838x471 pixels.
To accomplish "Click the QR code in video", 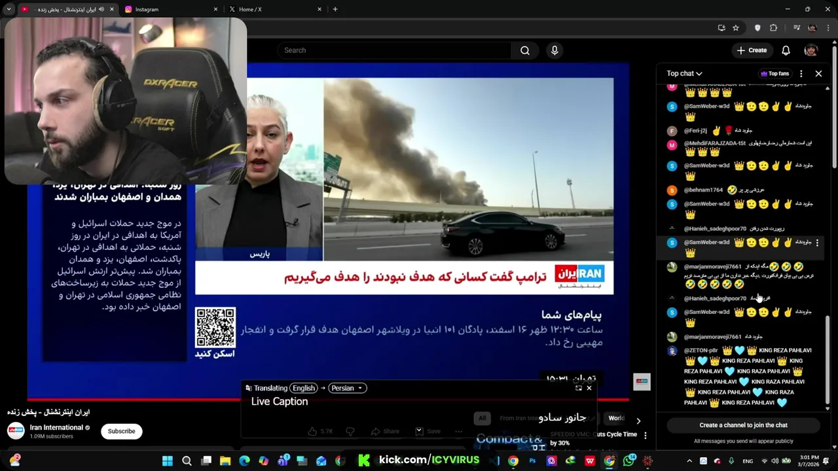I will point(215,328).
